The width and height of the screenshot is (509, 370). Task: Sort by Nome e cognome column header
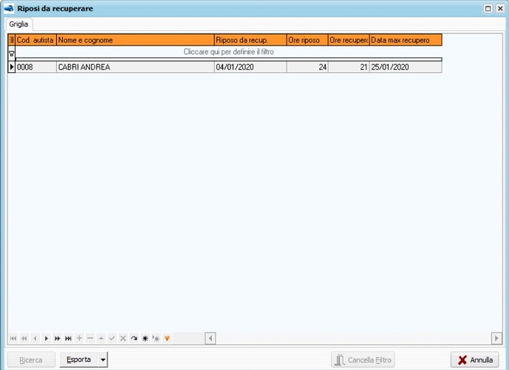pyautogui.click(x=135, y=40)
